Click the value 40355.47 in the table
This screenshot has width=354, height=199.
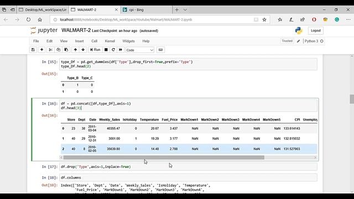[x=113, y=128]
